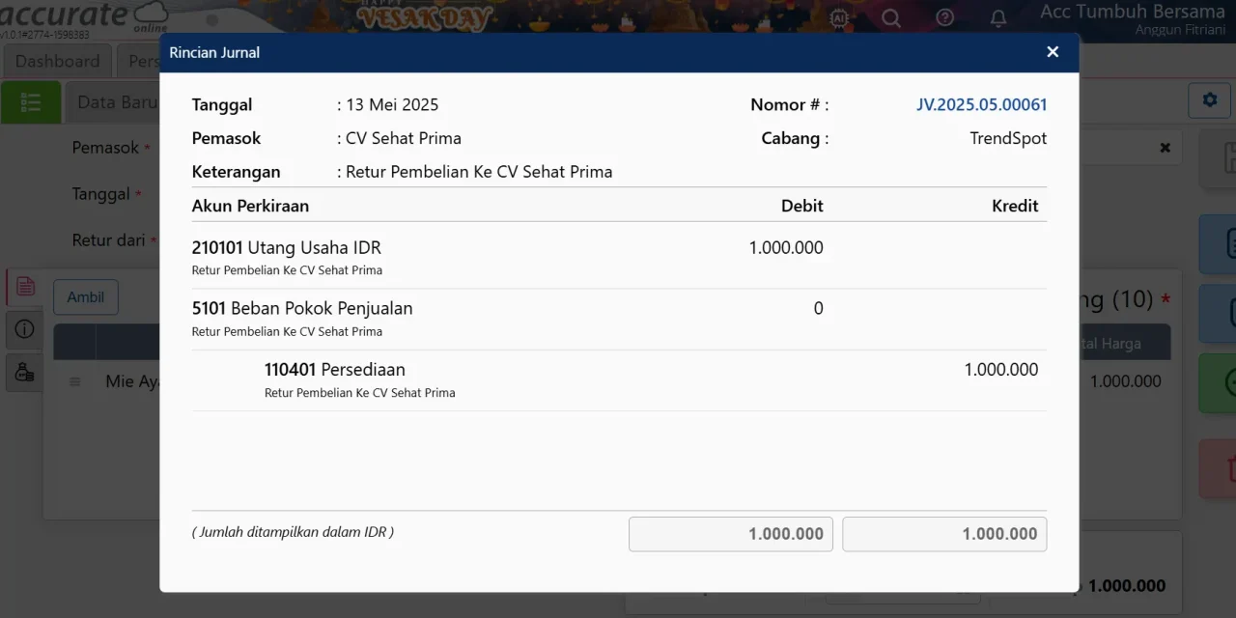Image resolution: width=1236 pixels, height=618 pixels.
Task: Click the Mie Ayam item row behind dialog
Action: click(x=106, y=381)
